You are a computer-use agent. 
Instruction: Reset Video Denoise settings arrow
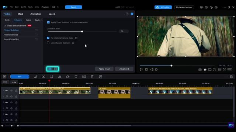(37, 34)
